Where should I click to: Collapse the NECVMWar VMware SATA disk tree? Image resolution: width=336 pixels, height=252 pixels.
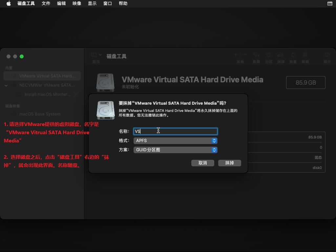[x=6, y=85]
